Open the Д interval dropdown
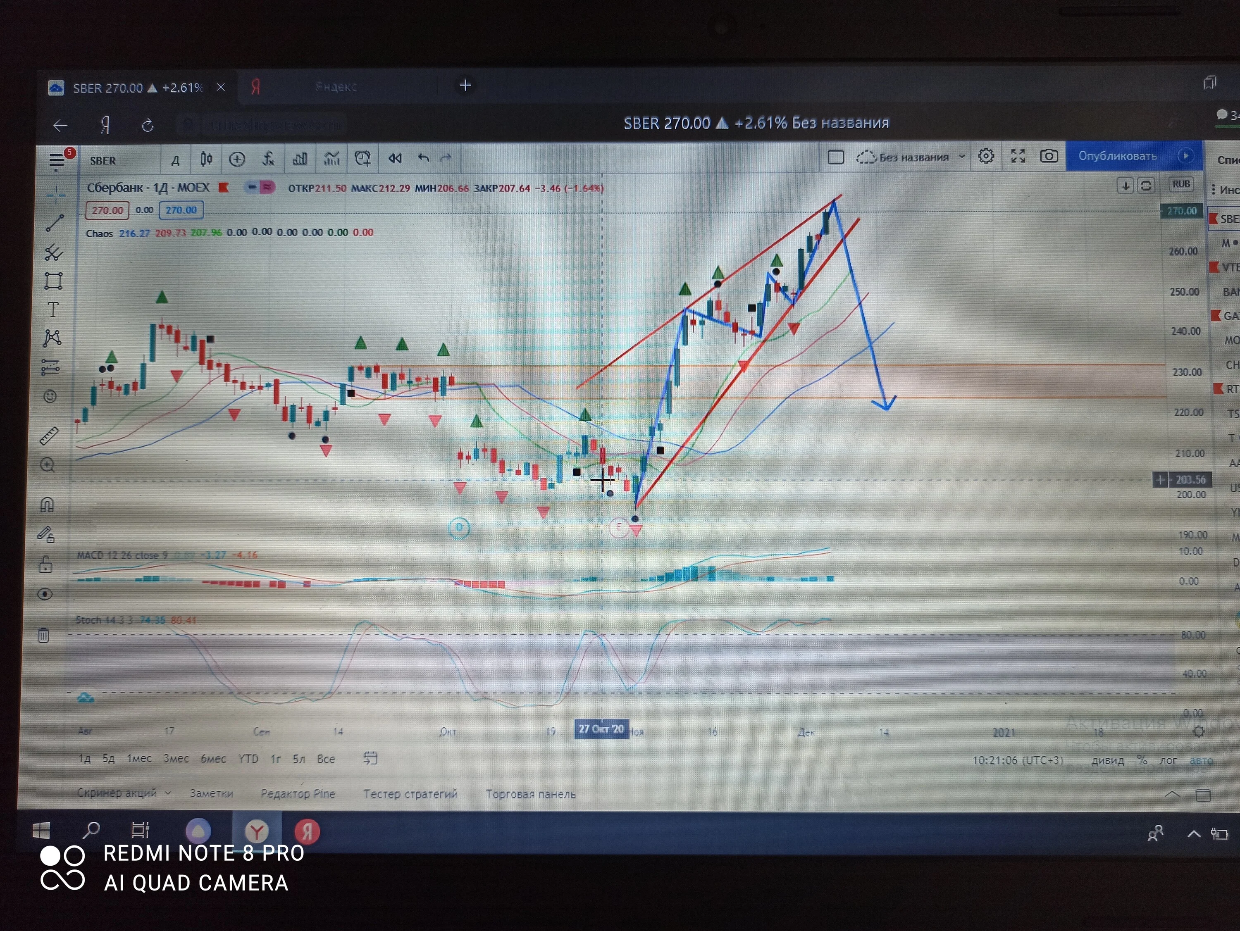Viewport: 1240px width, 931px height. 176,161
